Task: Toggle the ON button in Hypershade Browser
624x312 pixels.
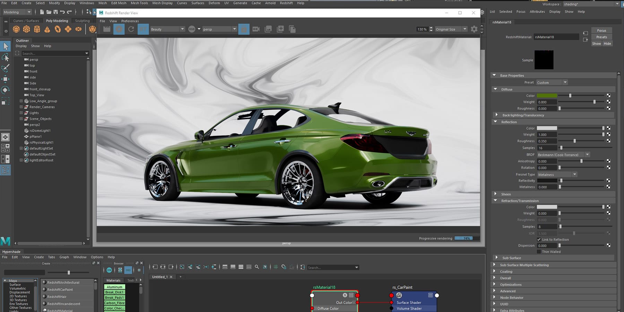Action: (109, 270)
